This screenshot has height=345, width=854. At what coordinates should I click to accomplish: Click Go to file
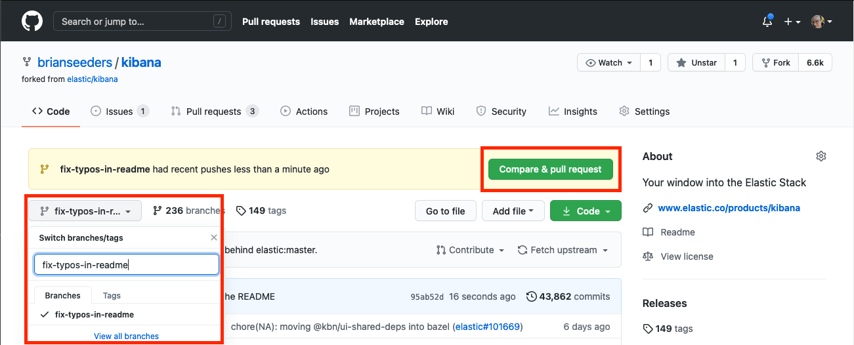[x=445, y=211]
